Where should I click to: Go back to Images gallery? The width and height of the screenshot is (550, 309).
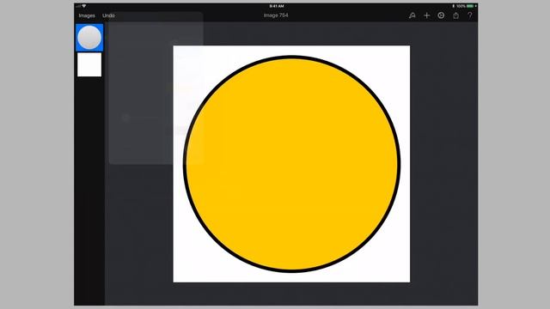tap(87, 15)
